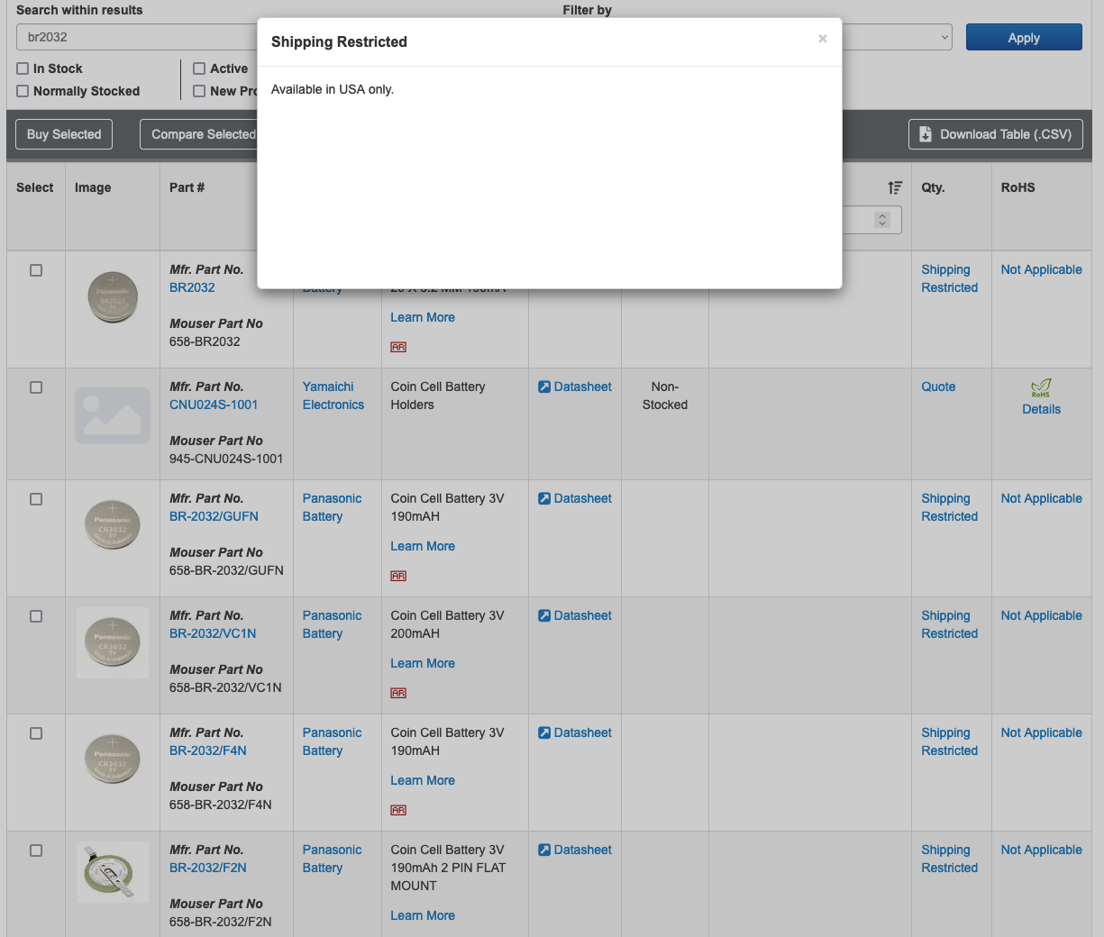This screenshot has width=1104, height=937.
Task: Open Panasonic Battery link in BR-2032/F2N row
Action: [332, 859]
